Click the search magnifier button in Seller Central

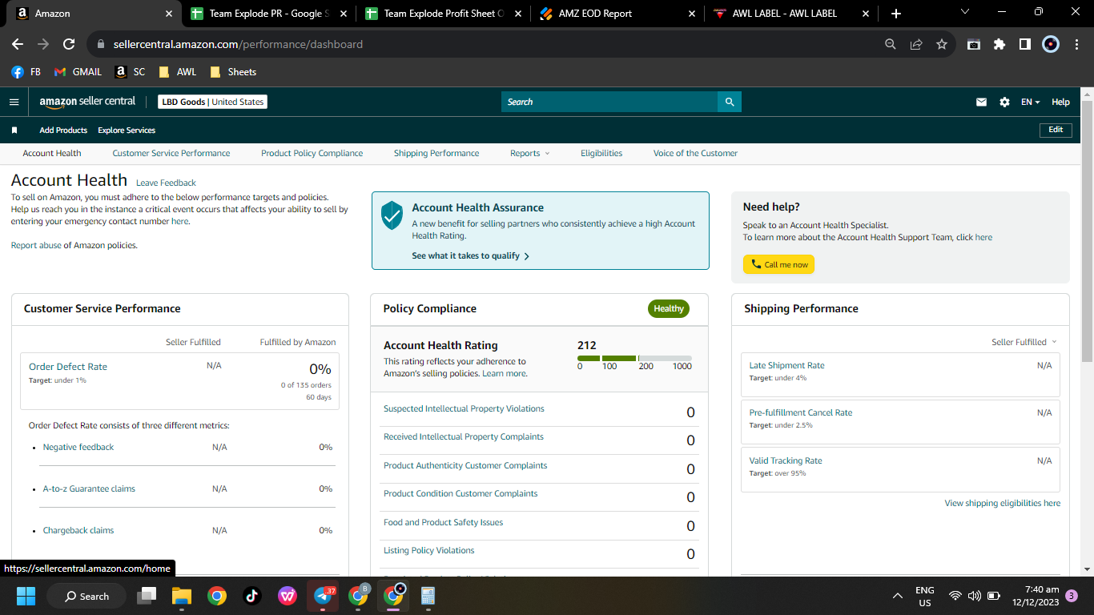pos(730,102)
